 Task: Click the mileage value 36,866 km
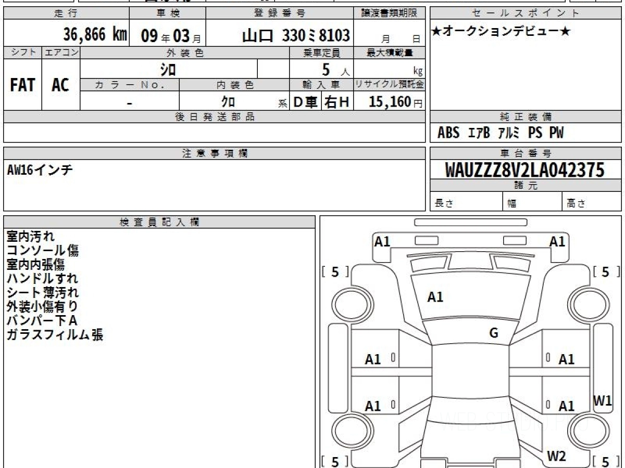pyautogui.click(x=95, y=35)
